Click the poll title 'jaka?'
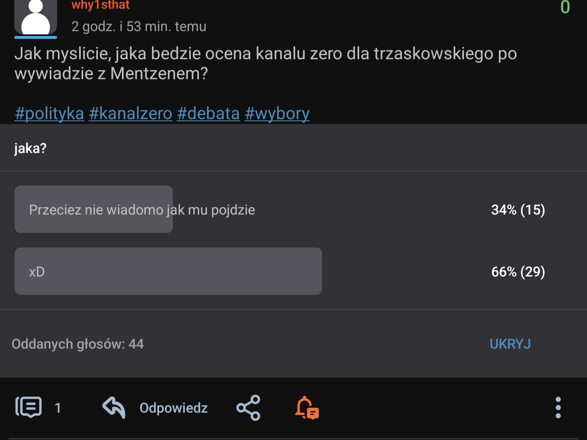587x440 pixels. pos(31,148)
